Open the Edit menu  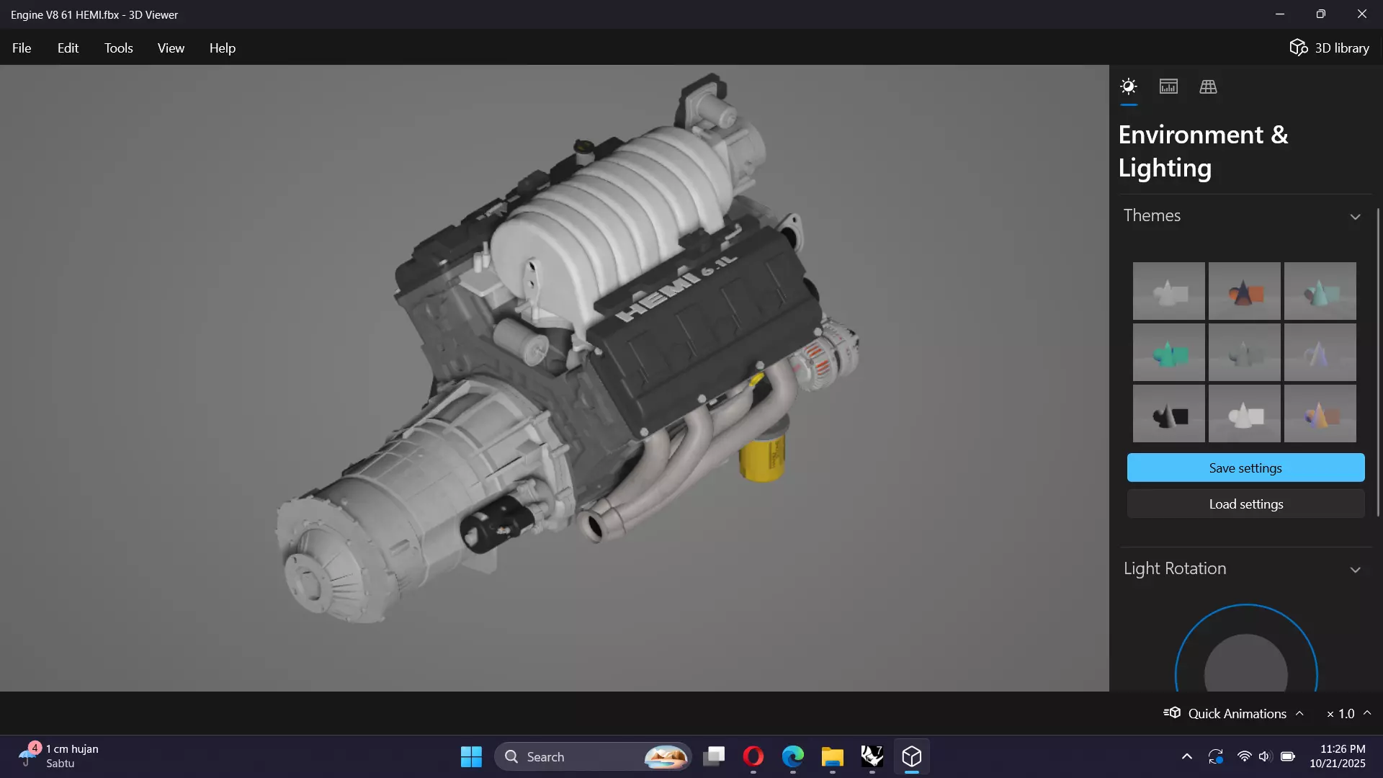coord(68,48)
